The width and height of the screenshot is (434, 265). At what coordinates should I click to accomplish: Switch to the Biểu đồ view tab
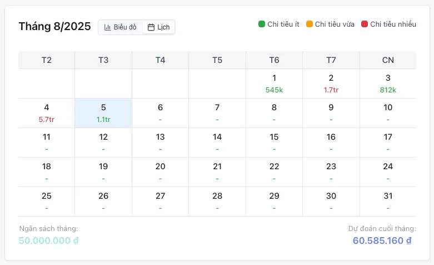[x=120, y=27]
